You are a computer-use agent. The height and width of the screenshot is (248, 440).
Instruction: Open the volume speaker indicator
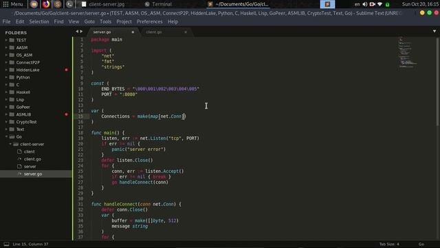coord(365,4)
